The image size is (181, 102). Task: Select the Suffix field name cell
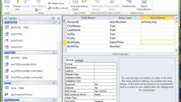click(88, 34)
